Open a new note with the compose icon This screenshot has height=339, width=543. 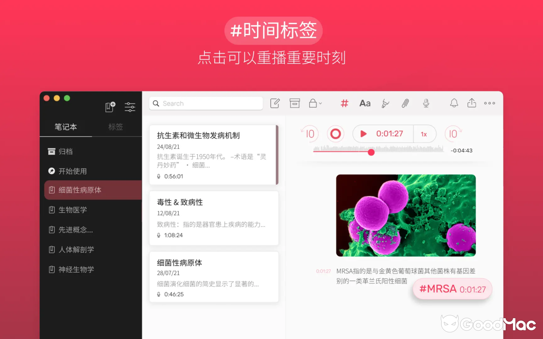coord(275,103)
